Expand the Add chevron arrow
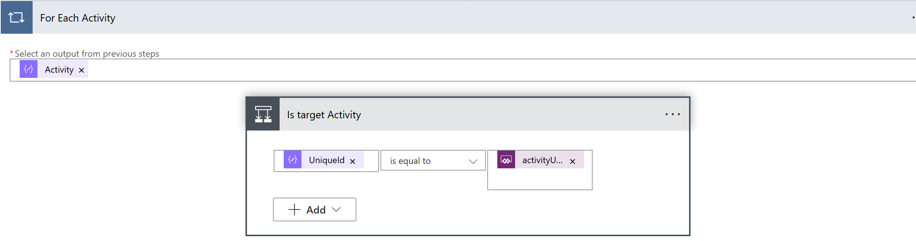Viewport: 916px width, 241px height. point(336,209)
